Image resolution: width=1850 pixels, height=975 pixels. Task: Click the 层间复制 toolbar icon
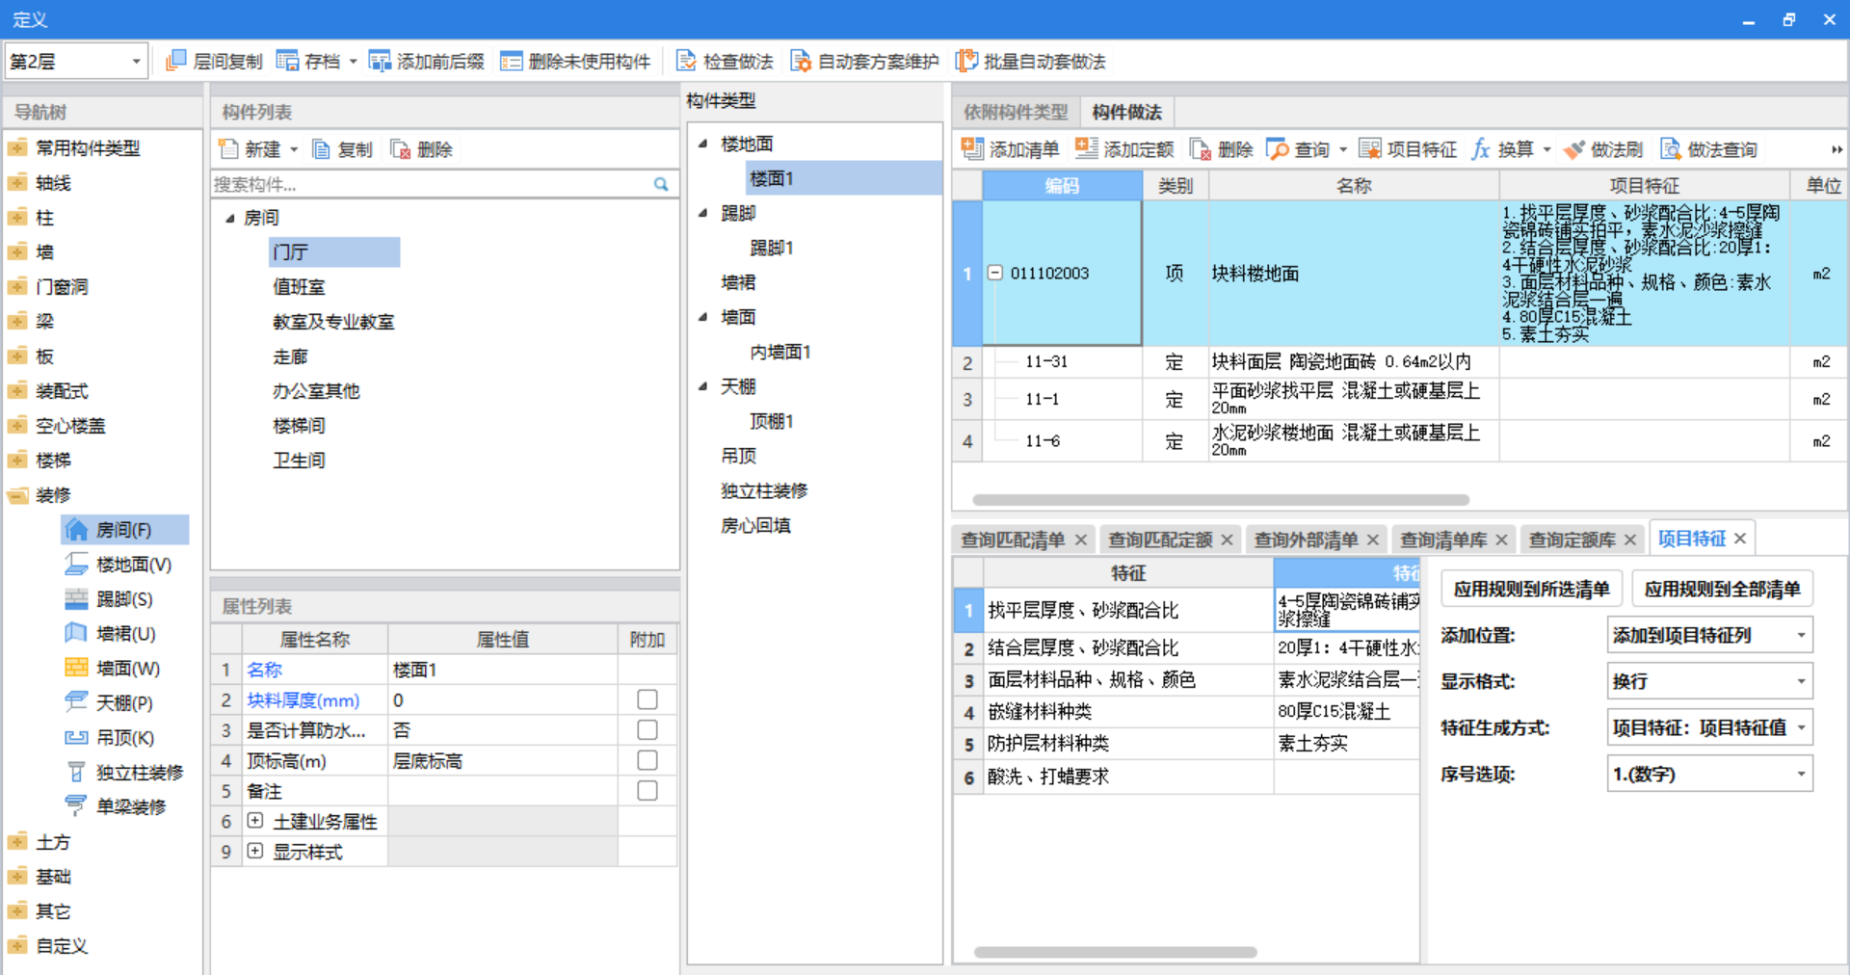pyautogui.click(x=176, y=62)
